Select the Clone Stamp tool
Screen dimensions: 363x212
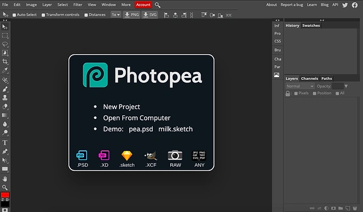[x=5, y=98]
